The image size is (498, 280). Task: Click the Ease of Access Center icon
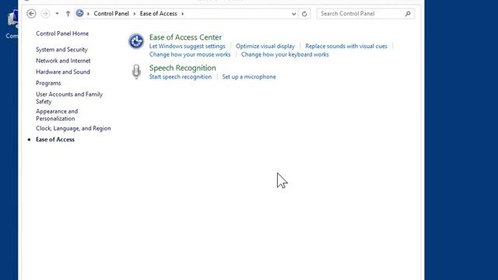tap(136, 41)
